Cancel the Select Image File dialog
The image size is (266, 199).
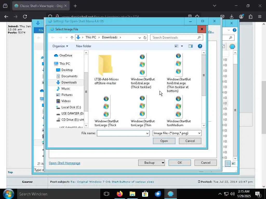[x=190, y=141]
